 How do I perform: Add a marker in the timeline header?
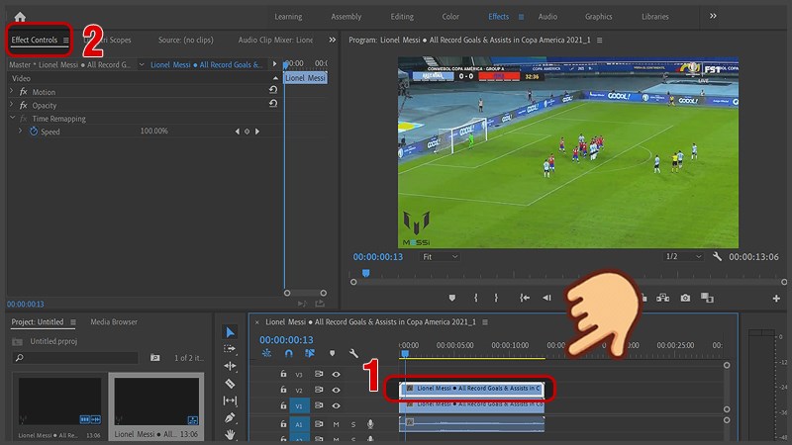(332, 354)
